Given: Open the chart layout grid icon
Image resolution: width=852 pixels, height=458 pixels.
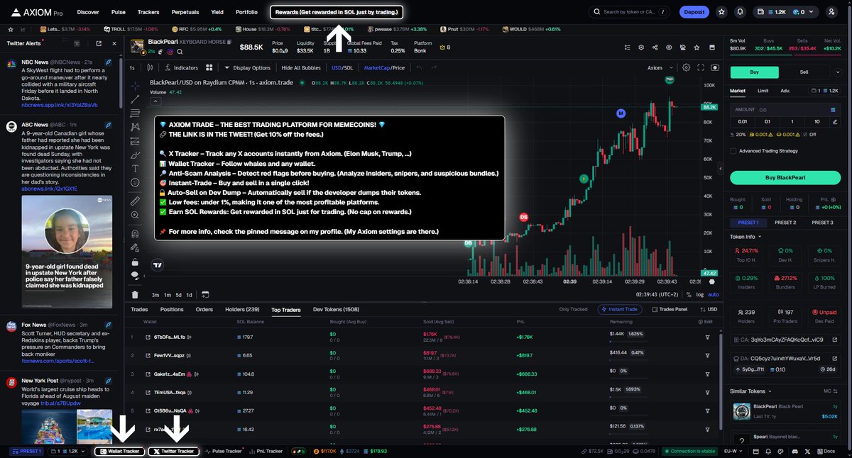Looking at the screenshot, I should click(x=209, y=68).
